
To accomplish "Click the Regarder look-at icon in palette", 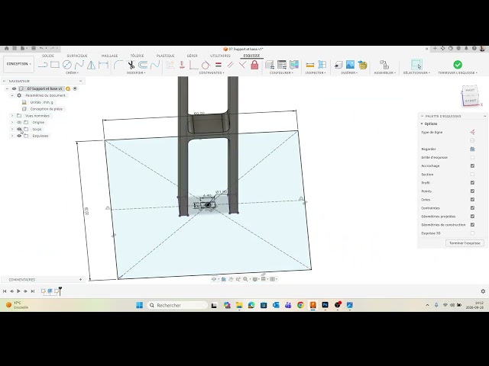I will pyautogui.click(x=472, y=149).
